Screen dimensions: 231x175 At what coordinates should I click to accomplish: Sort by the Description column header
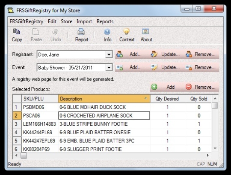click(x=104, y=99)
